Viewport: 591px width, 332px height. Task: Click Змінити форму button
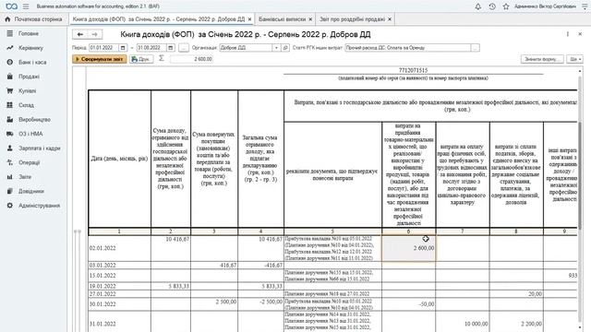pos(542,59)
